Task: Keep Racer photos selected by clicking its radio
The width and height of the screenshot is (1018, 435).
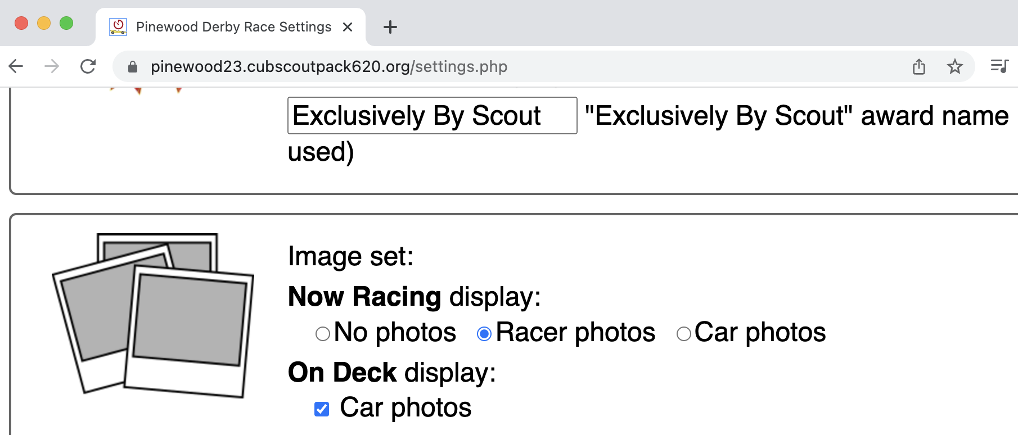Action: click(483, 333)
